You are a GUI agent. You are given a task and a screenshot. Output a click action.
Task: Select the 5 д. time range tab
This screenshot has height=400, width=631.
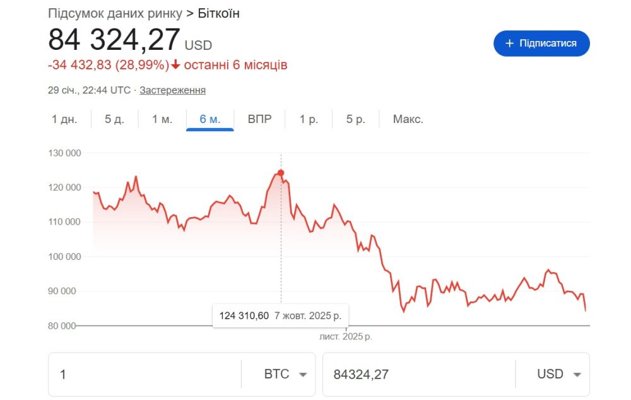coord(114,119)
